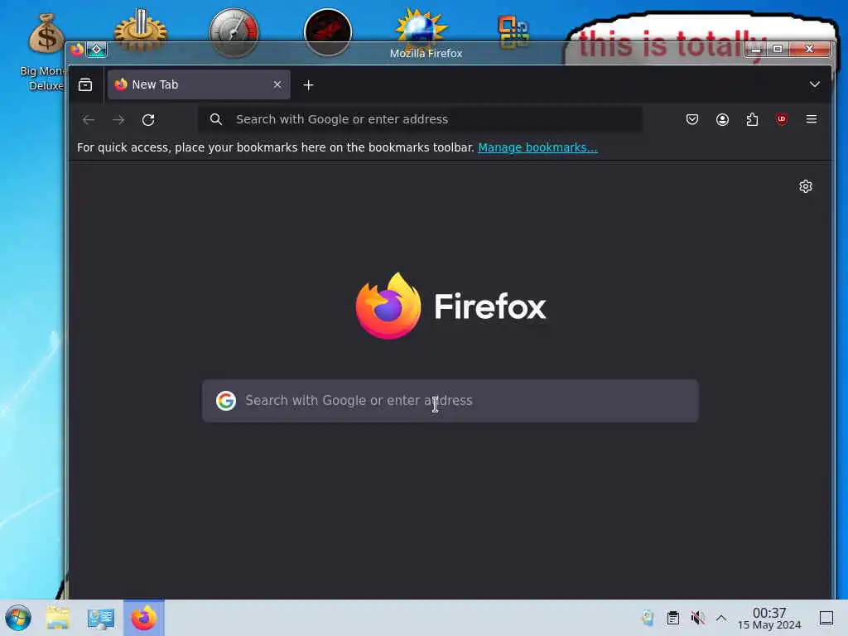Open the Firefox hamburger menu
The image size is (848, 636).
pyautogui.click(x=812, y=119)
